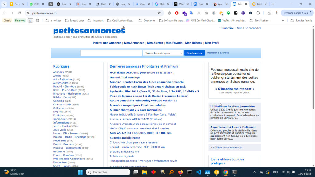Click the camera screenshot extension icon
Image resolution: width=315 pixels, height=177 pixels.
point(206,13)
